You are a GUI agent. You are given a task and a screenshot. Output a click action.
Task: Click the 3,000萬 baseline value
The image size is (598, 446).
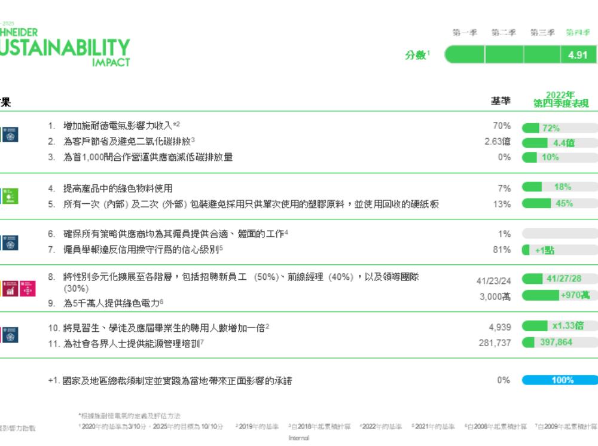pyautogui.click(x=495, y=297)
